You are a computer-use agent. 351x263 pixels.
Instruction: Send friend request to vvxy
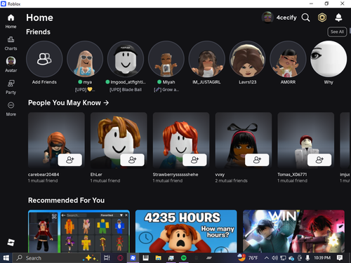pyautogui.click(x=257, y=160)
